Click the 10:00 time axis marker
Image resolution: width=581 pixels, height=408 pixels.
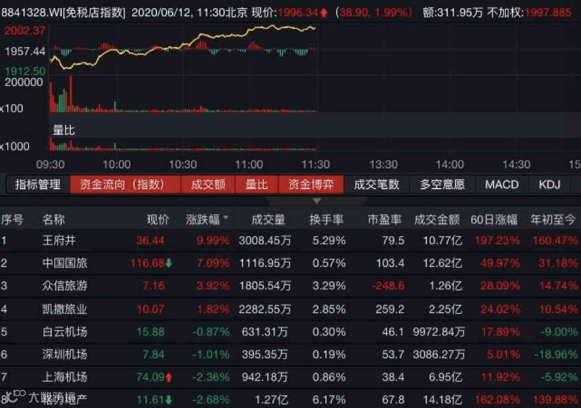tap(116, 164)
